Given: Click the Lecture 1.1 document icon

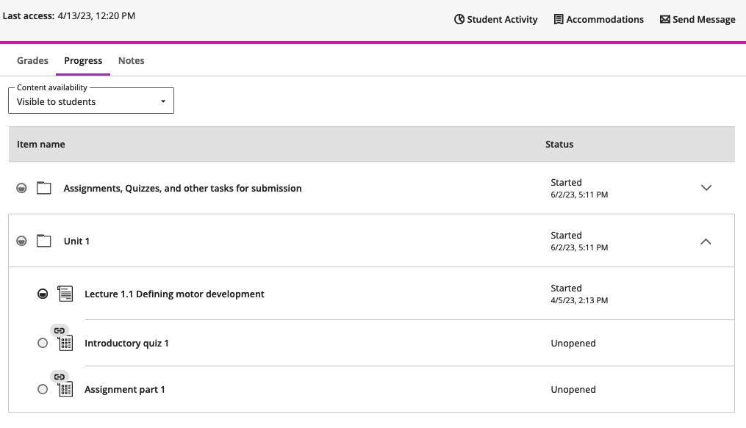Looking at the screenshot, I should pos(65,294).
